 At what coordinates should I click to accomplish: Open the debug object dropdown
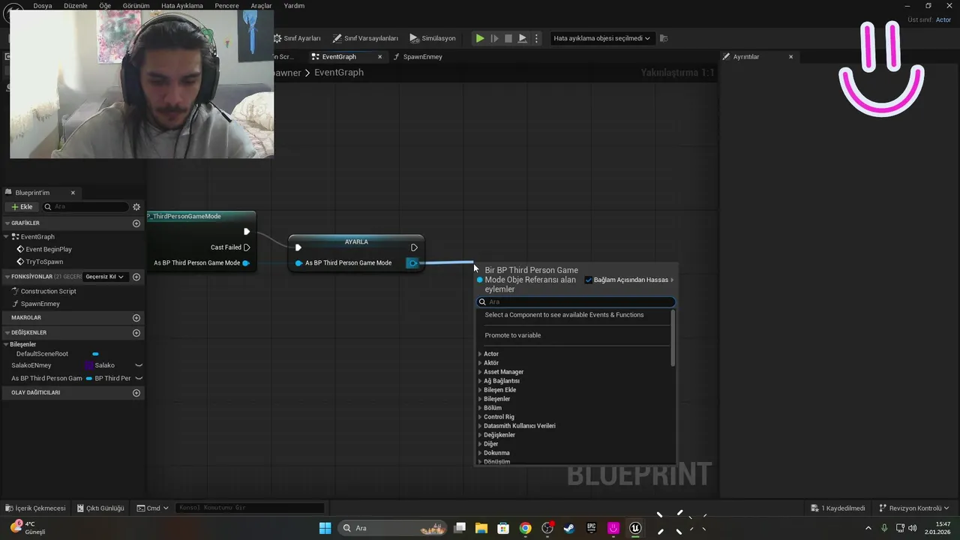[601, 38]
